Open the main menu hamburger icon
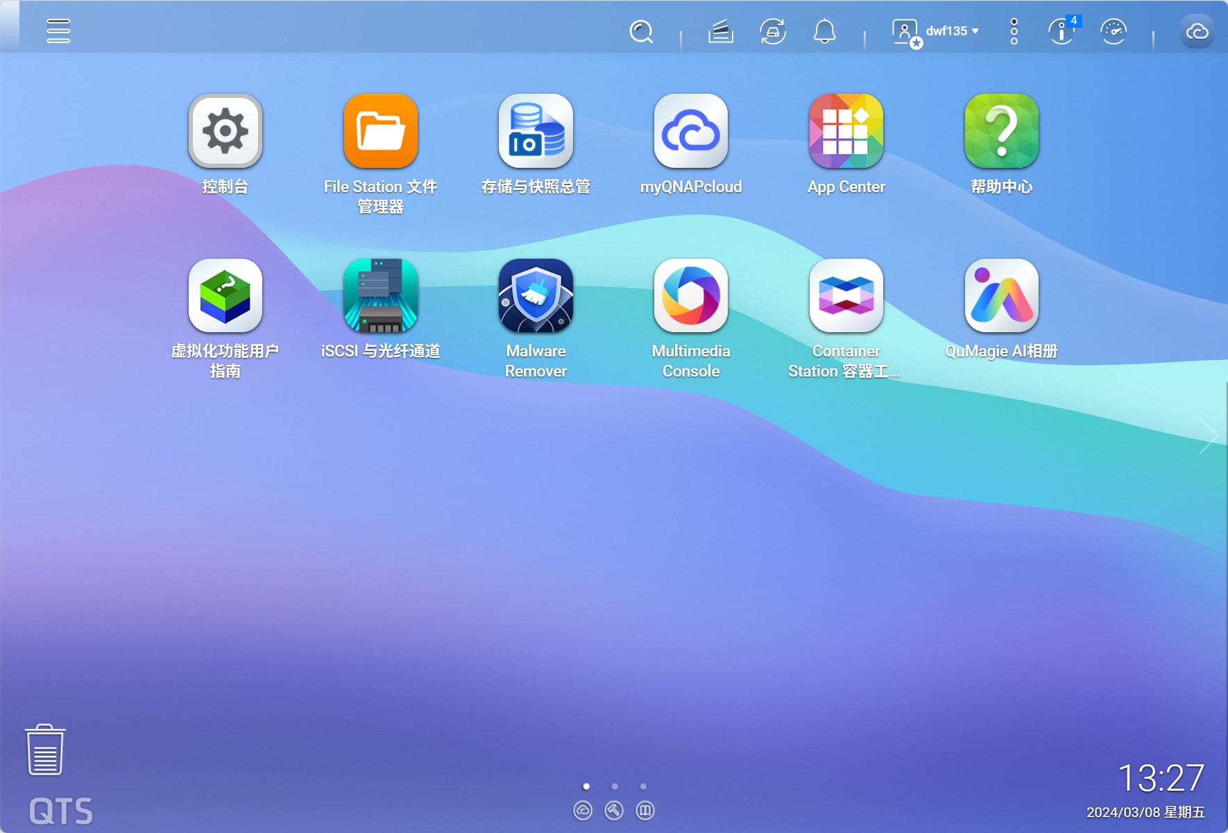 pyautogui.click(x=58, y=31)
